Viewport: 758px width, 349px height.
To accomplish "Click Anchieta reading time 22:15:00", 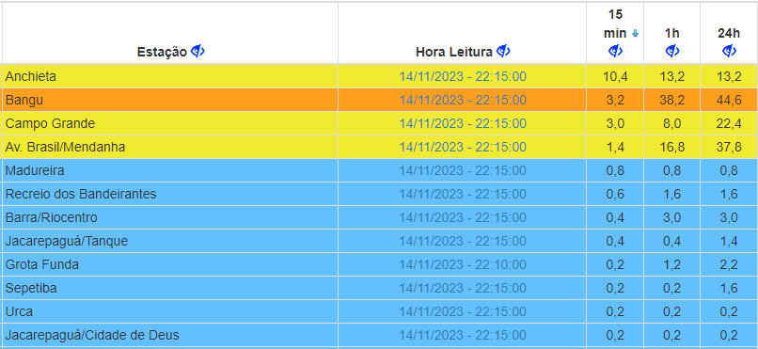I will 463,76.
